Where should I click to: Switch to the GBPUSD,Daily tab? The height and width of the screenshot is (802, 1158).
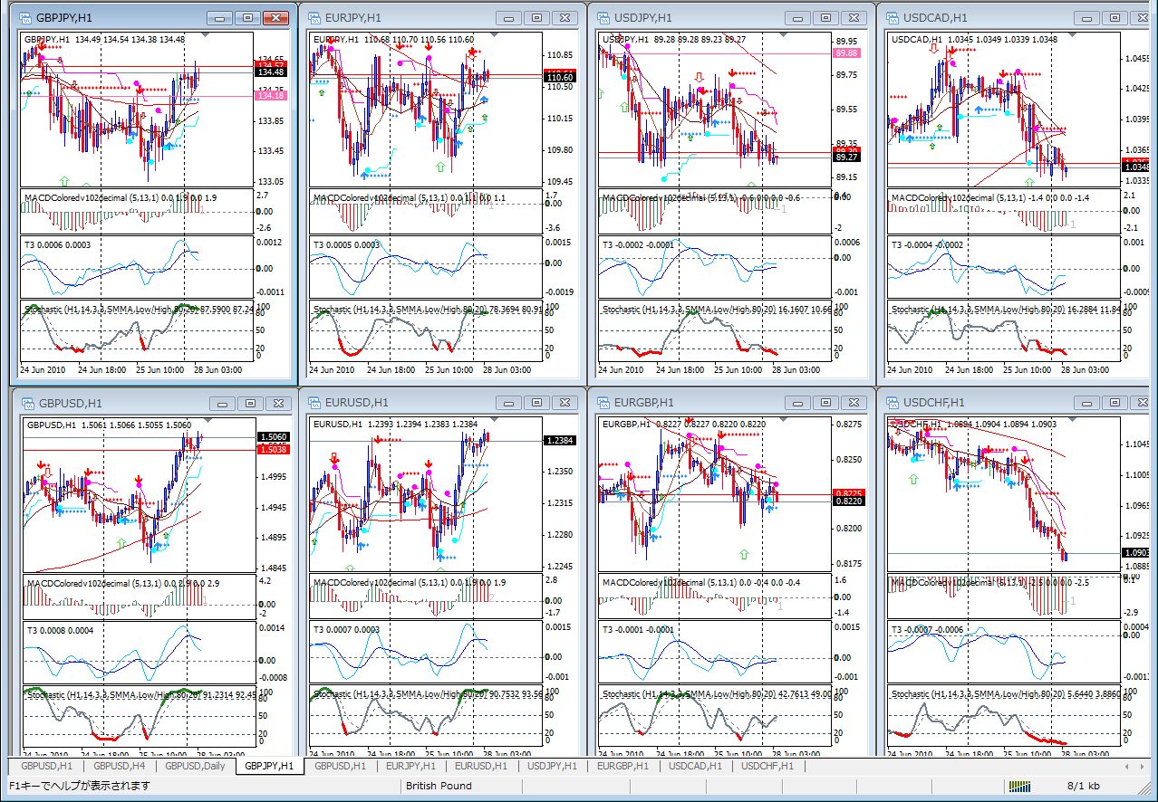194,766
